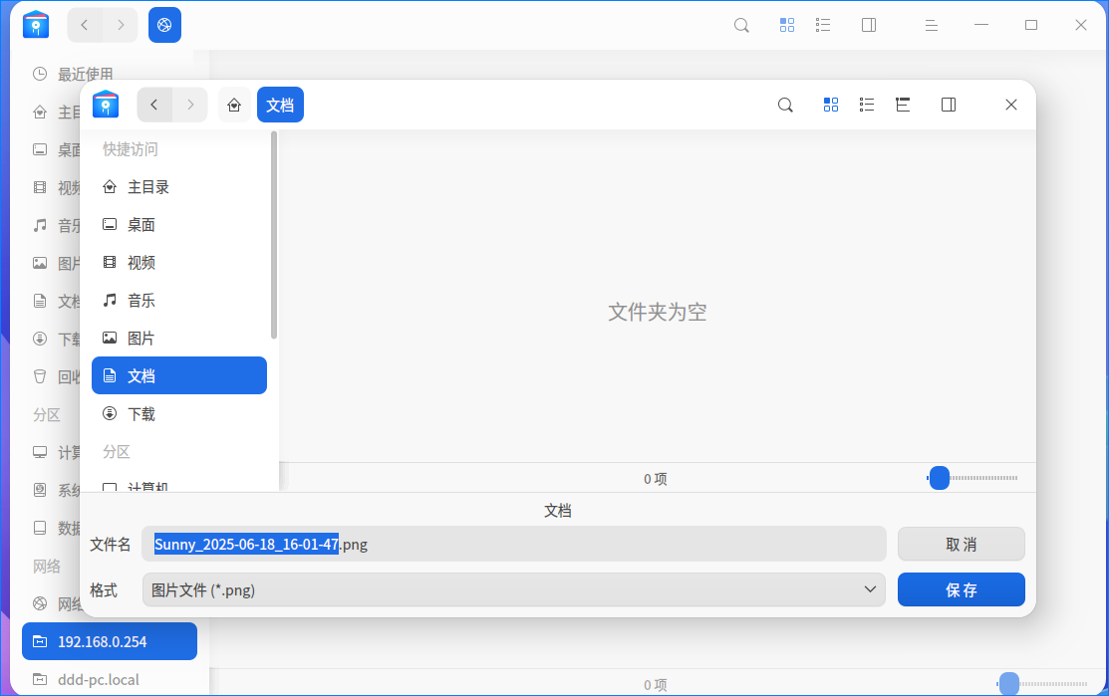The height and width of the screenshot is (696, 1109).
Task: Open search in the save dialog
Action: click(785, 106)
